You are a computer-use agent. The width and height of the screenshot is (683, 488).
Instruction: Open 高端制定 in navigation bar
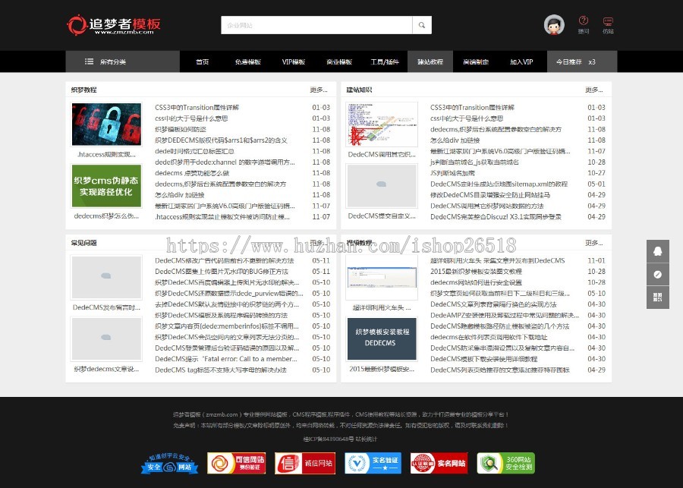tap(476, 62)
